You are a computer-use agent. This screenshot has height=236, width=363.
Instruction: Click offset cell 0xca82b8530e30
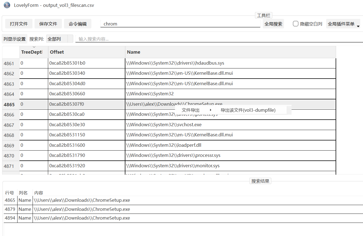tap(87, 125)
